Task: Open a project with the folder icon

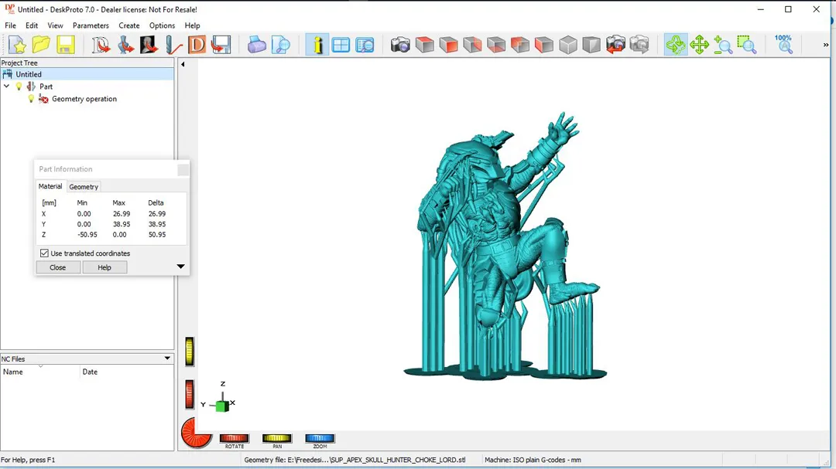Action: (x=41, y=45)
